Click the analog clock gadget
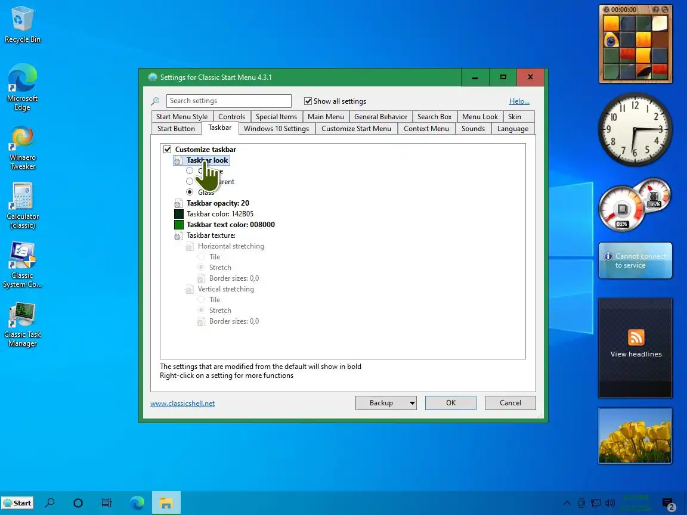Screen dimensions: 687x515 pos(635,129)
